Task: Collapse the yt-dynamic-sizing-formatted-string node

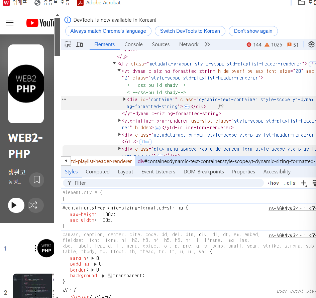Action: (x=119, y=71)
